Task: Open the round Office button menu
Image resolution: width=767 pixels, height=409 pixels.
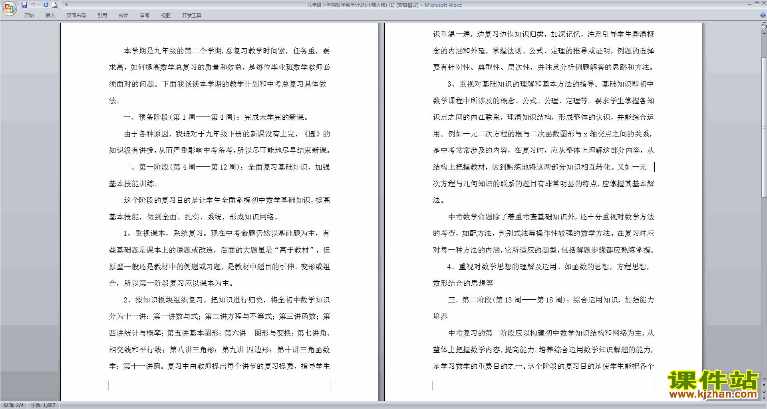Action: point(9,8)
